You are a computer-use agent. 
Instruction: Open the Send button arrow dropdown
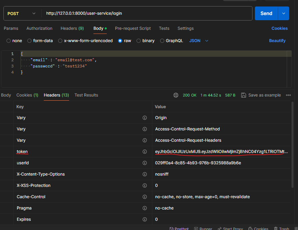click(x=283, y=13)
